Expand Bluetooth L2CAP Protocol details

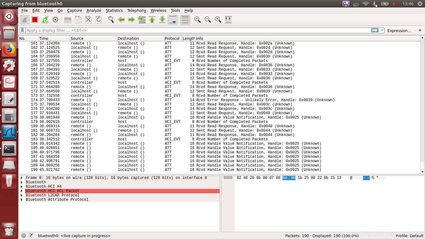(21, 195)
